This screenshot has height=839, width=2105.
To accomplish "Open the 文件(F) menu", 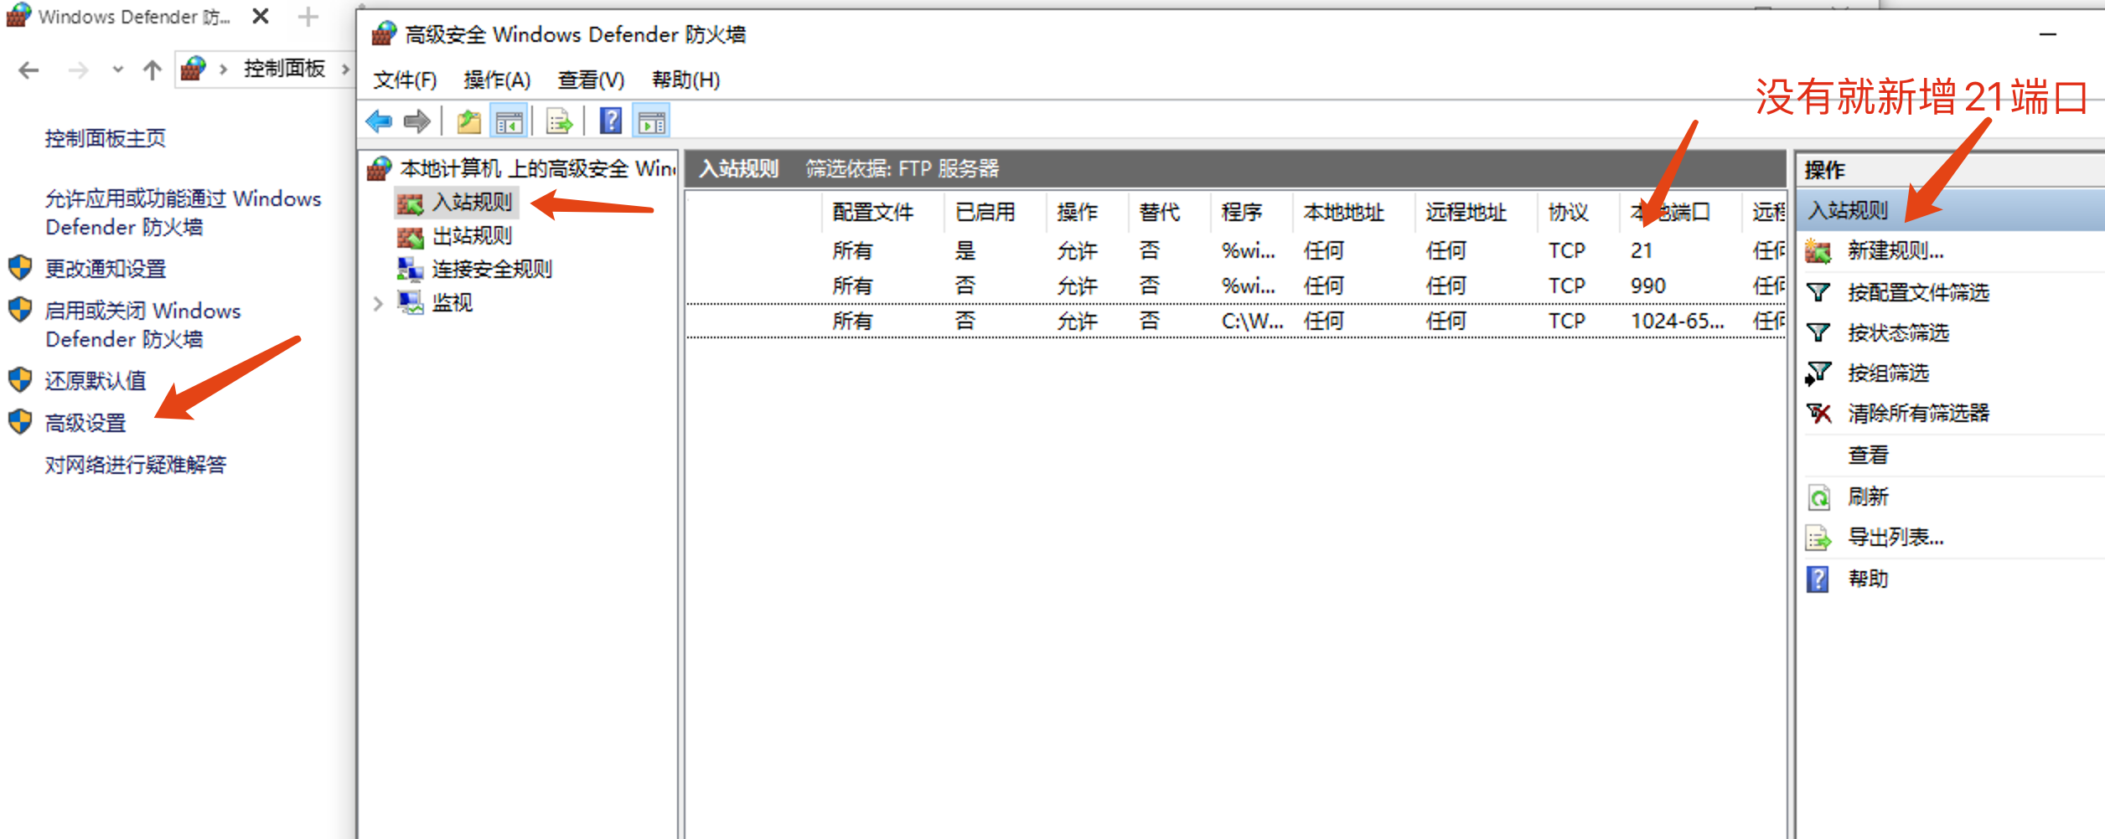I will (405, 80).
